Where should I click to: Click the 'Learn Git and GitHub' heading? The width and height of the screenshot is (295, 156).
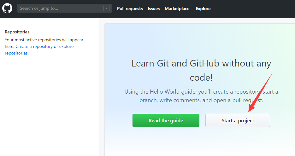point(201,63)
